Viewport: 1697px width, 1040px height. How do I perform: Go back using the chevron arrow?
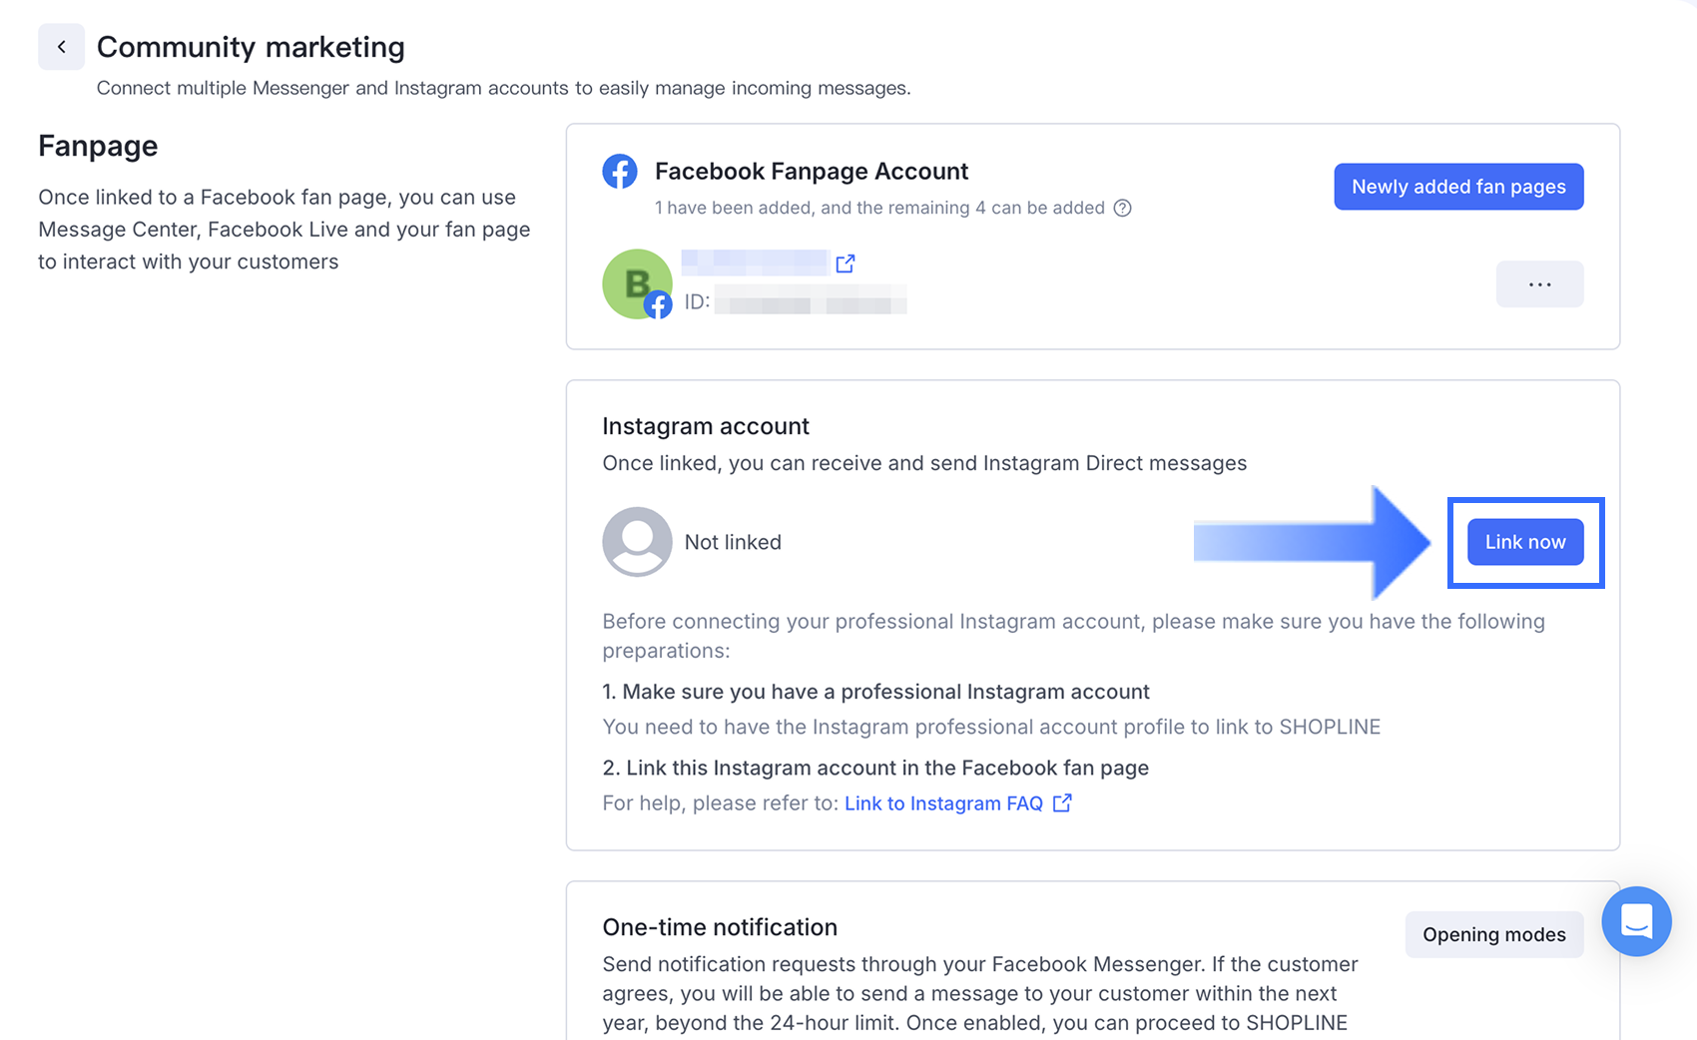pos(61,47)
